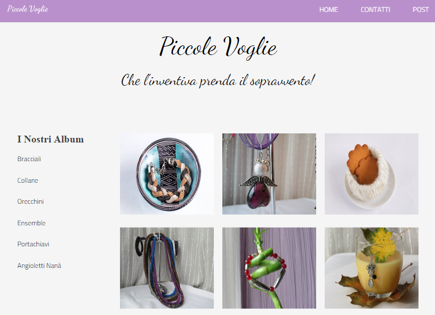The height and width of the screenshot is (315, 435).
Task: Go to the CONTATTI page
Action: click(375, 10)
